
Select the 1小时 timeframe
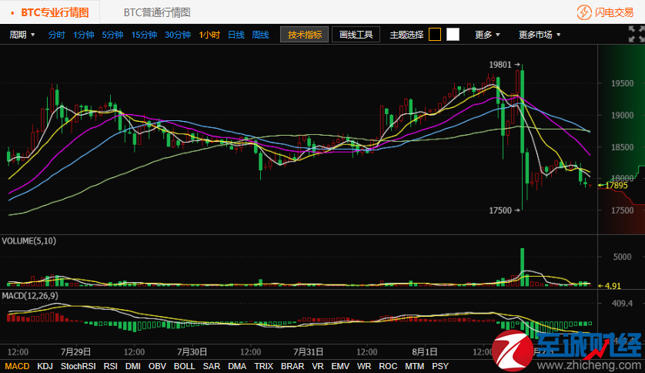pyautogui.click(x=209, y=35)
